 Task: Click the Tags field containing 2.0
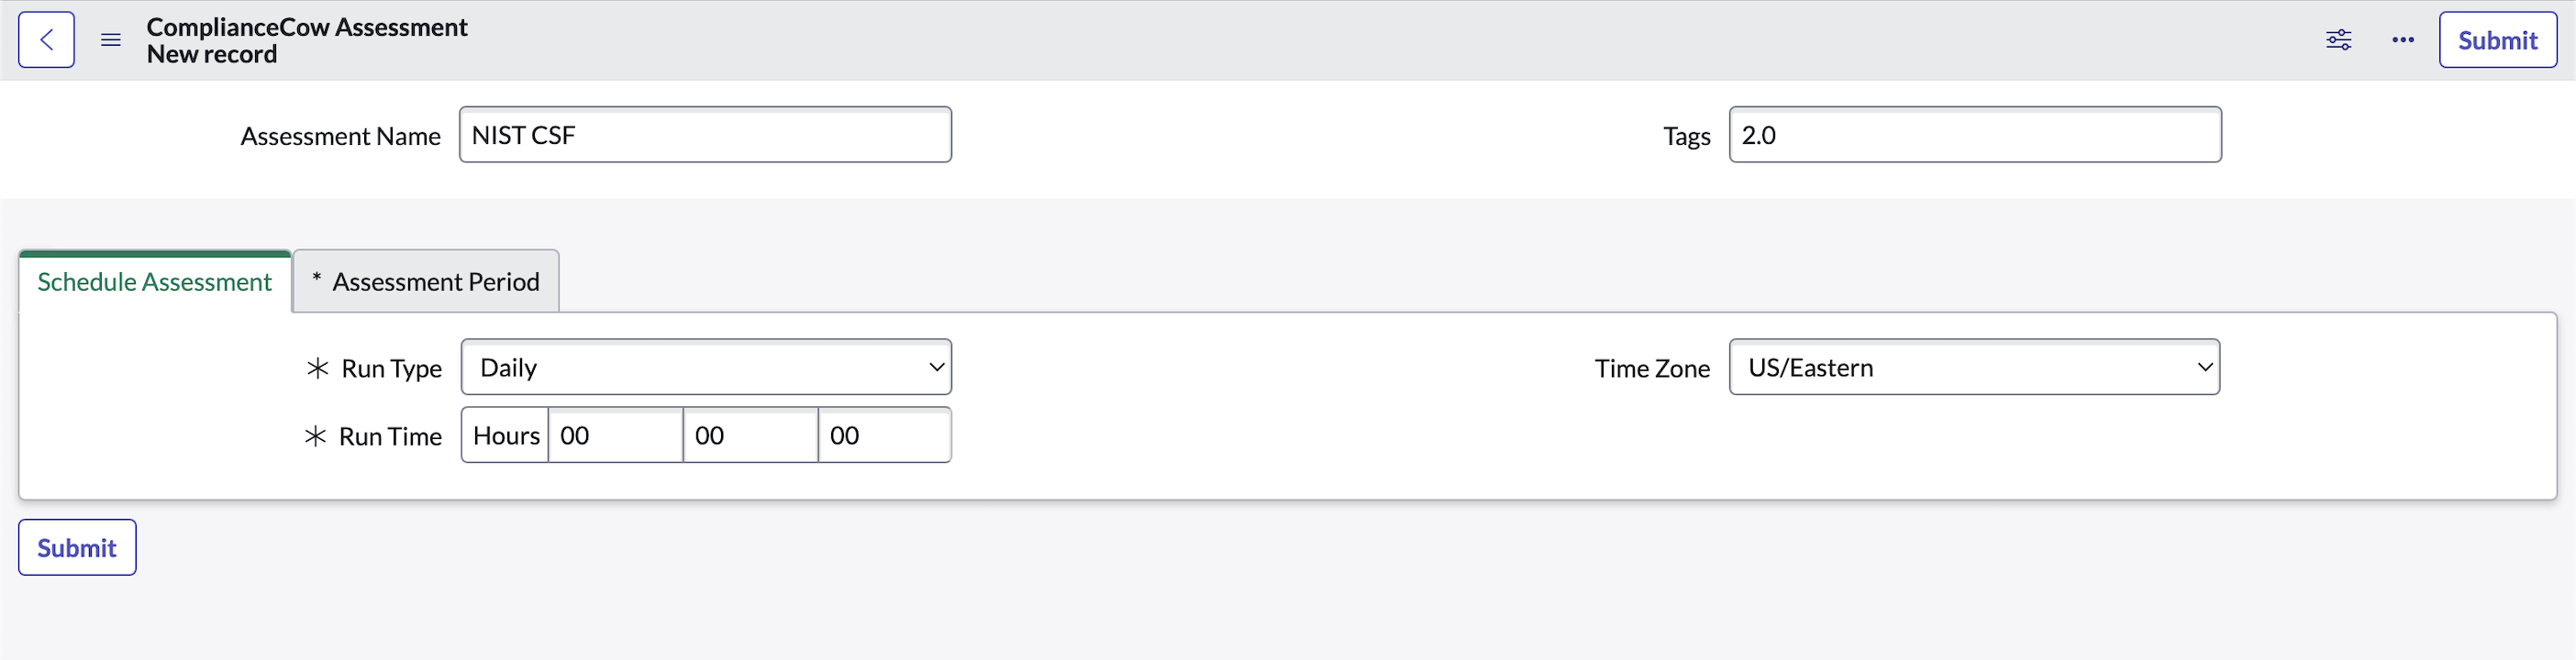[1973, 135]
